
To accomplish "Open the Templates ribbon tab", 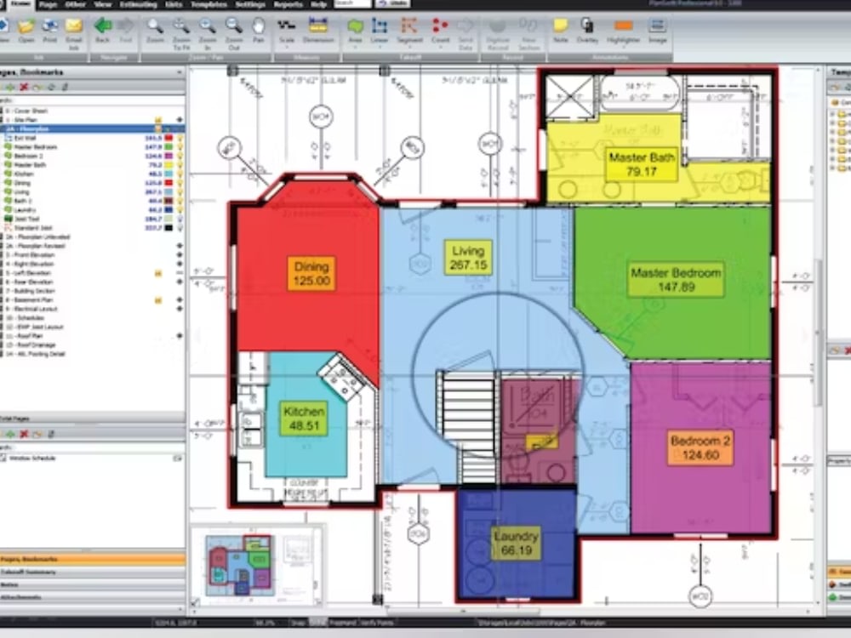I will point(208,4).
